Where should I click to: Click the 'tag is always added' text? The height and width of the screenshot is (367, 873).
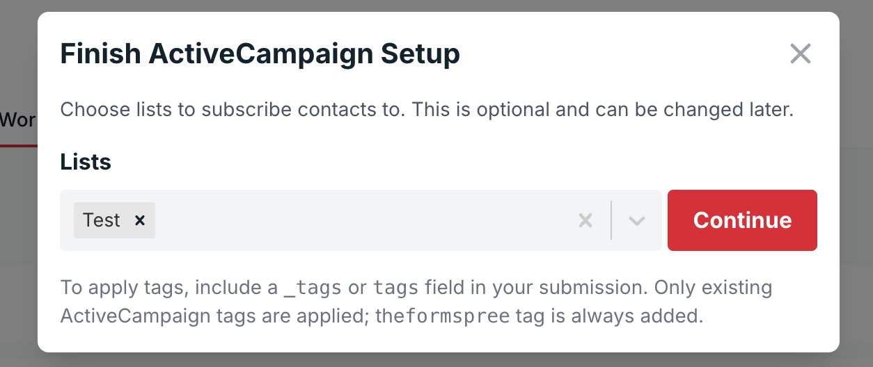[x=606, y=317]
